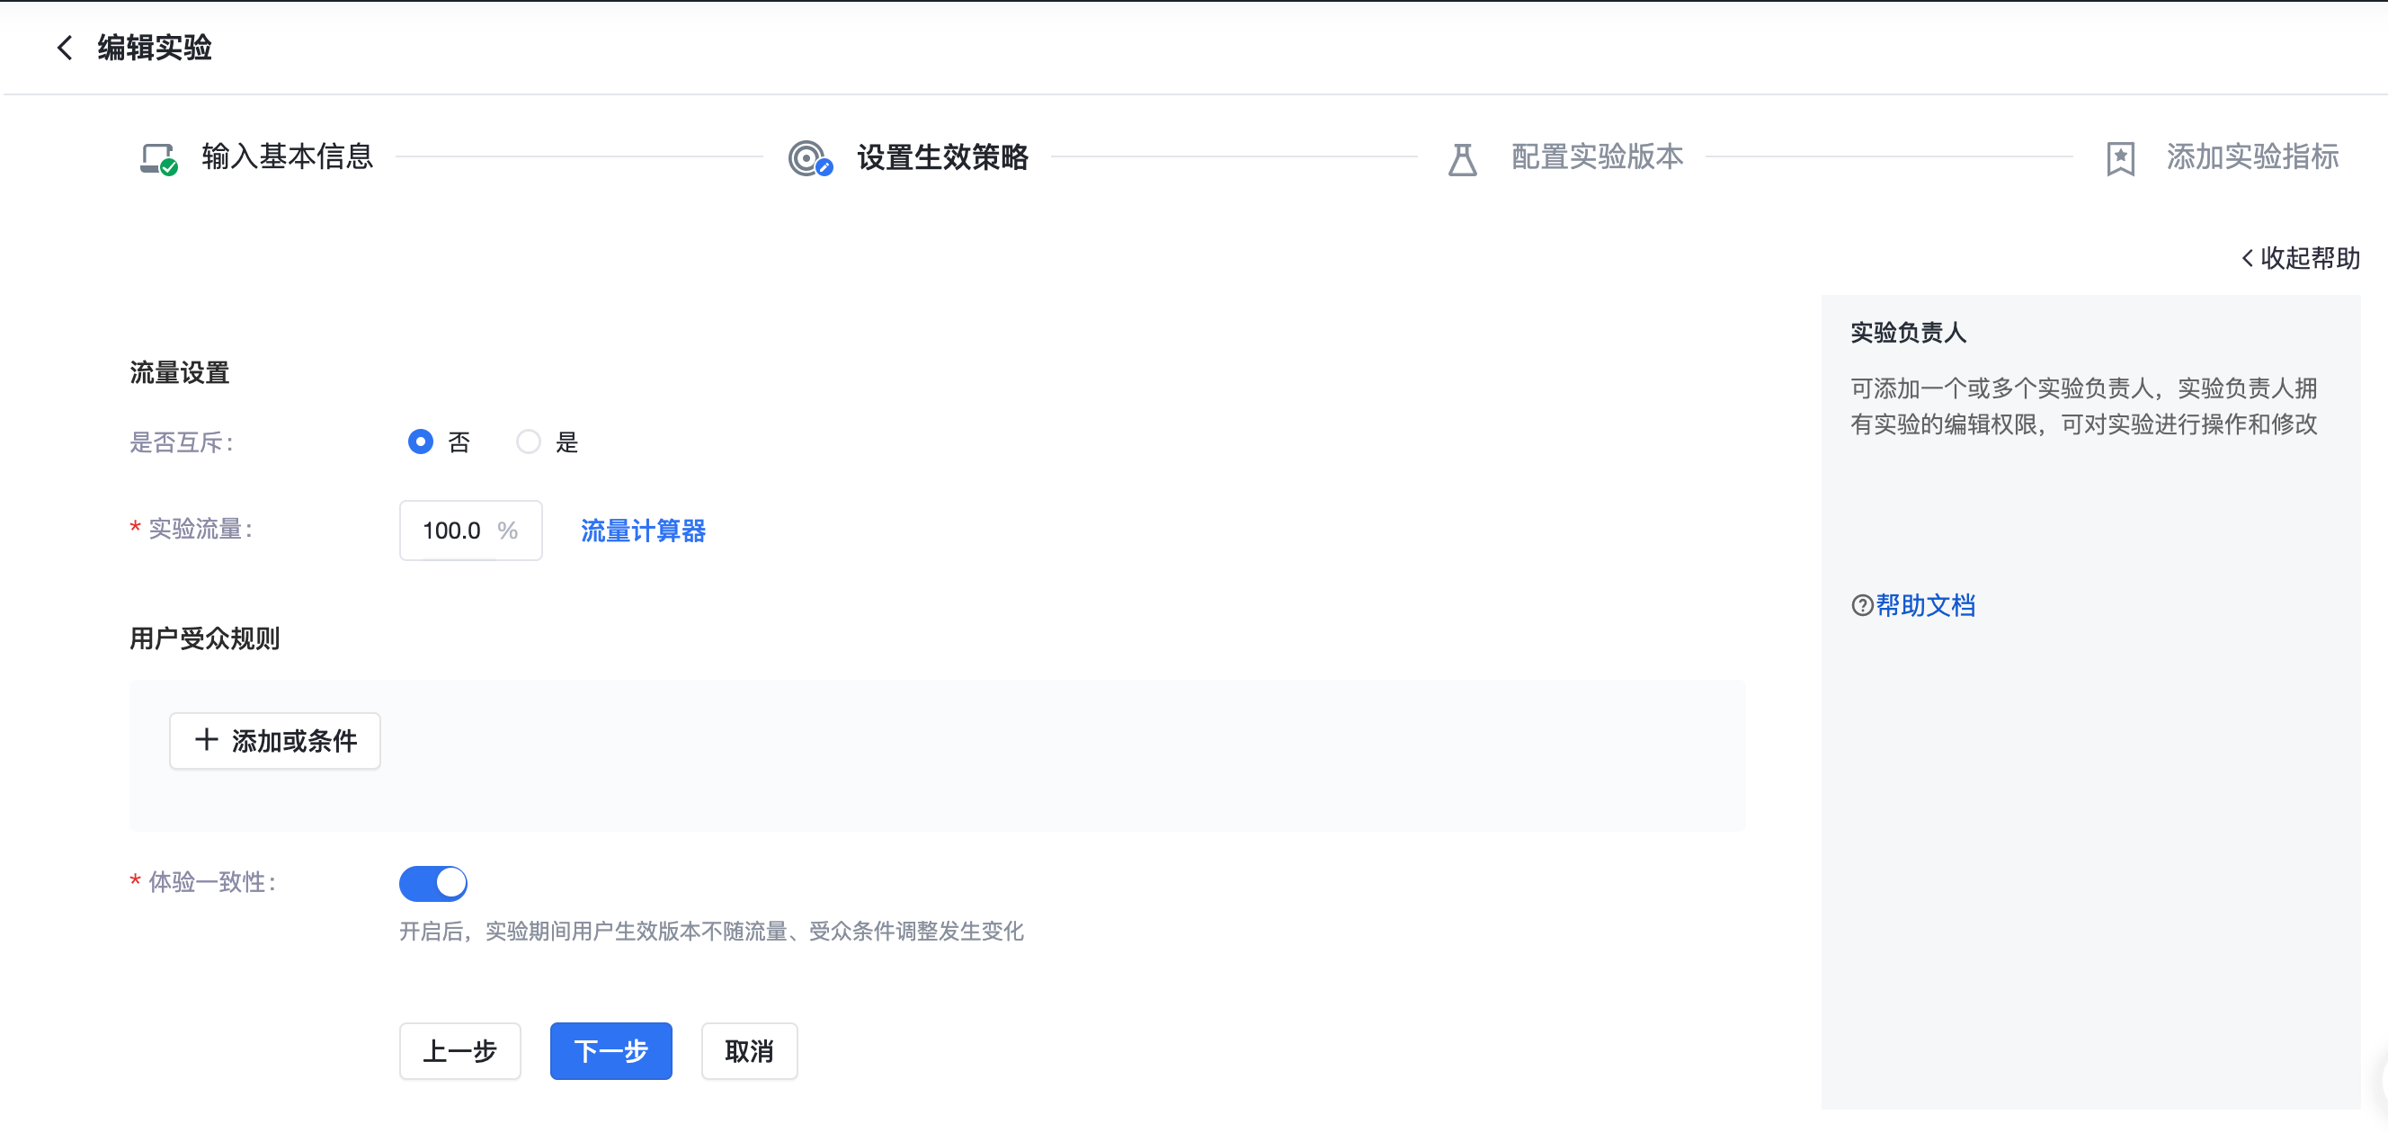Screen dimensions: 2388x1133
Task: Collapse help panel via 收起帮助
Action: pos(2300,258)
